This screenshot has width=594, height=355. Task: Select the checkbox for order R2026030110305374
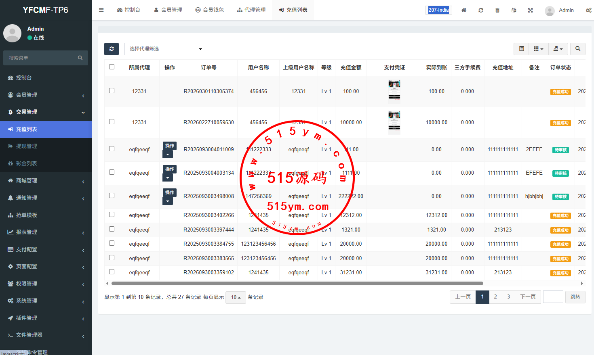pos(112,91)
